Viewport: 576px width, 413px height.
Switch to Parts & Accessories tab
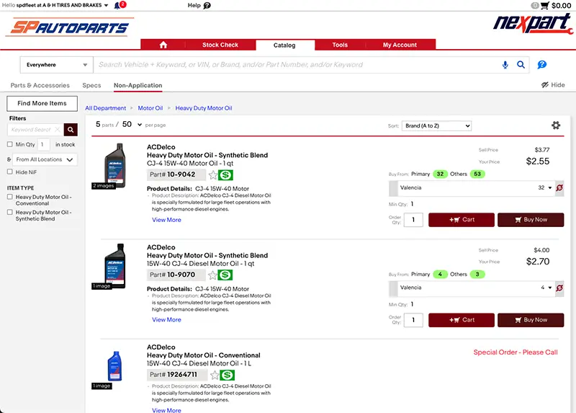(40, 85)
